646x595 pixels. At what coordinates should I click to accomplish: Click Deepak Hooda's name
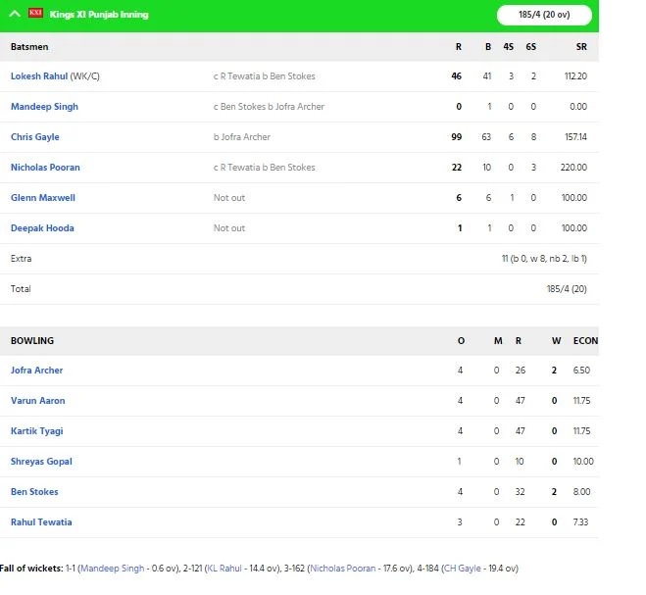[x=42, y=228]
